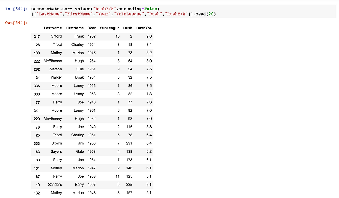Viewport: 339px width, 198px height.
Task: Select row index 222
Action: coord(37,61)
